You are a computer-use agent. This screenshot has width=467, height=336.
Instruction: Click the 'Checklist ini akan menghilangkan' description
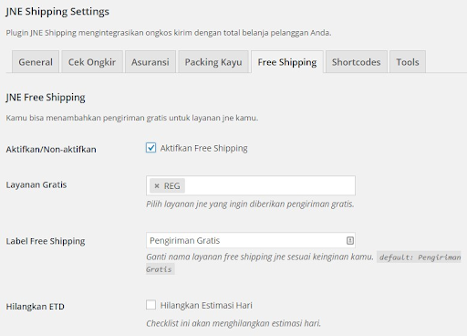point(233,323)
